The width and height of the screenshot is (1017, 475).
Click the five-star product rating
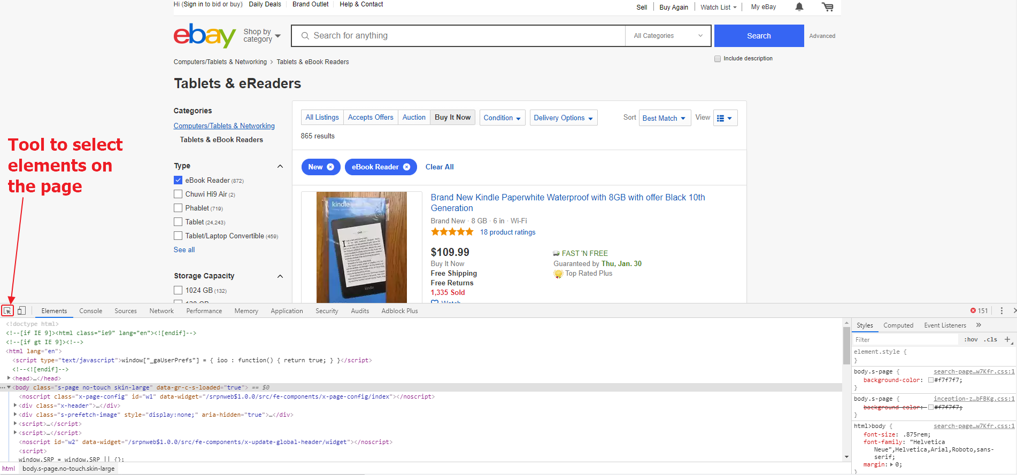tap(452, 232)
